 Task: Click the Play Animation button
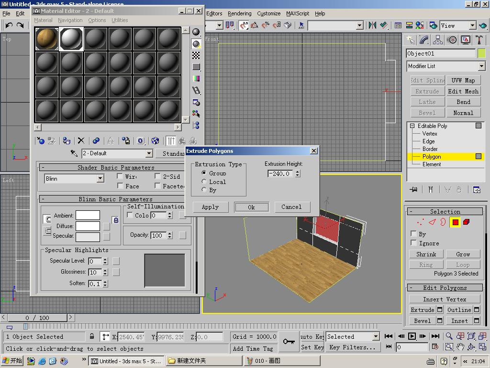412,336
